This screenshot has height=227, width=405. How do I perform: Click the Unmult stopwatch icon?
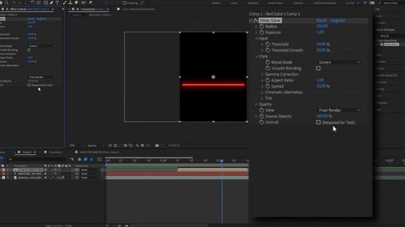tap(261, 122)
